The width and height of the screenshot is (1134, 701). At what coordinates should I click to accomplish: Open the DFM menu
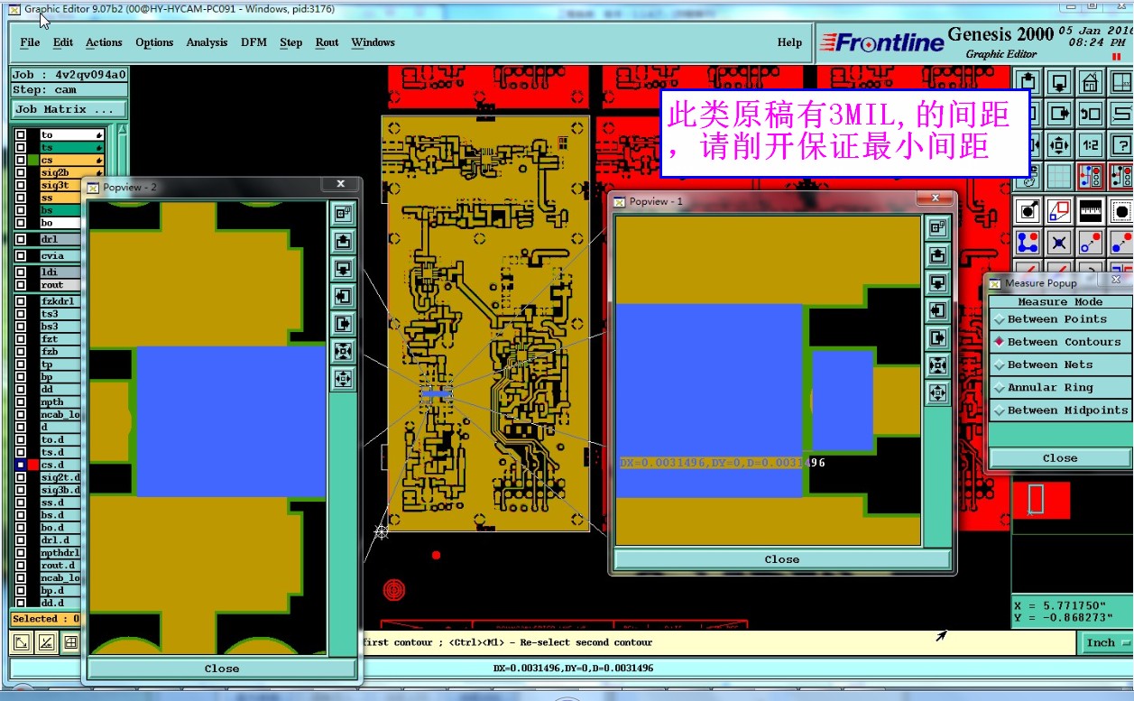coord(254,42)
